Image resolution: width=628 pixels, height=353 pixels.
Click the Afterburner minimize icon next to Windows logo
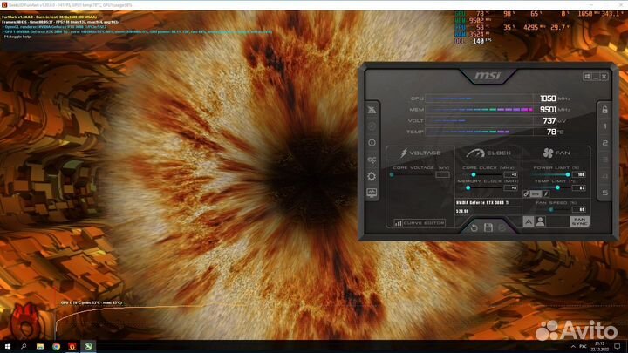coord(596,77)
